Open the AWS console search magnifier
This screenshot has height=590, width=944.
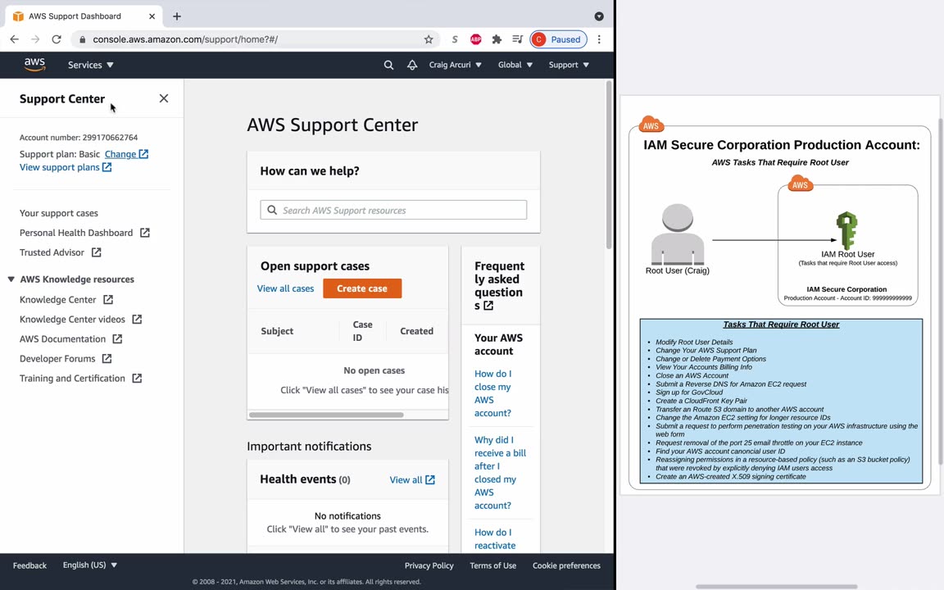point(388,65)
